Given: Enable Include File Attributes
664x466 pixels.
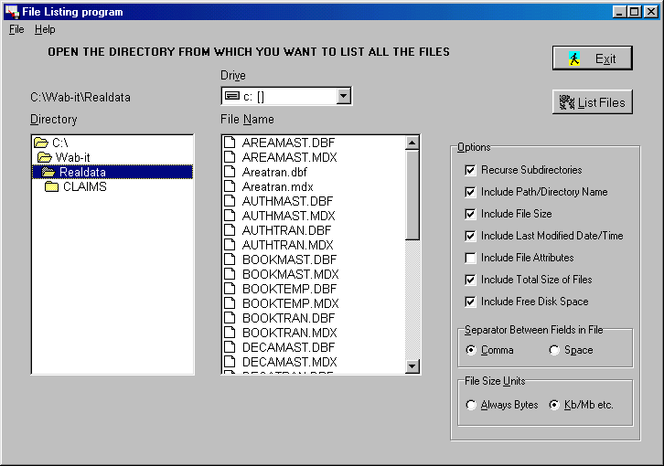Looking at the screenshot, I should pos(470,258).
